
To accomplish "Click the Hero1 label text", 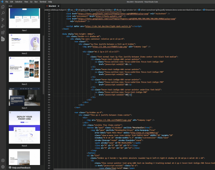I will [24, 30].
